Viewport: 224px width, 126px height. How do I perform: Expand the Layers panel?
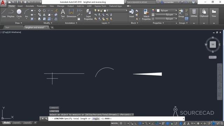click(x=105, y=23)
